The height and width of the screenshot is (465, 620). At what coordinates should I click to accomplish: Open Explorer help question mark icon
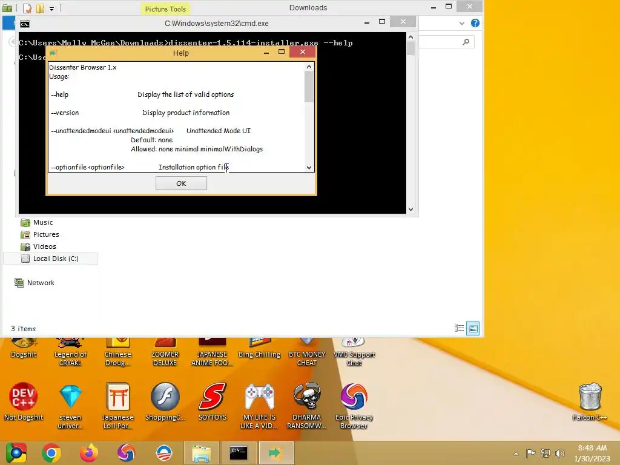pos(475,23)
